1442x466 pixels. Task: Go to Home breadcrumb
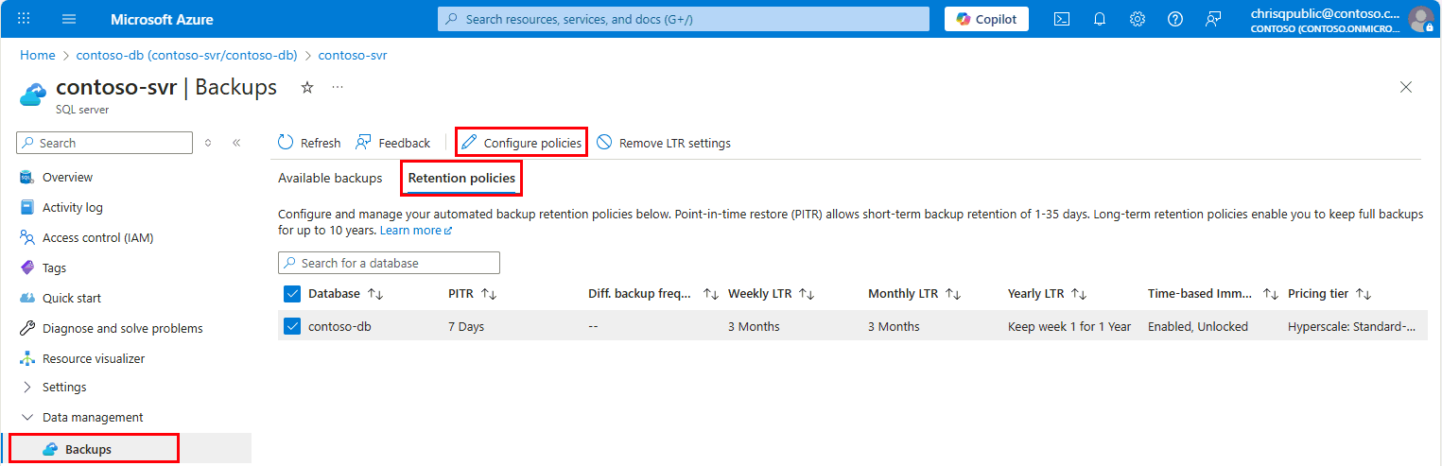[38, 55]
